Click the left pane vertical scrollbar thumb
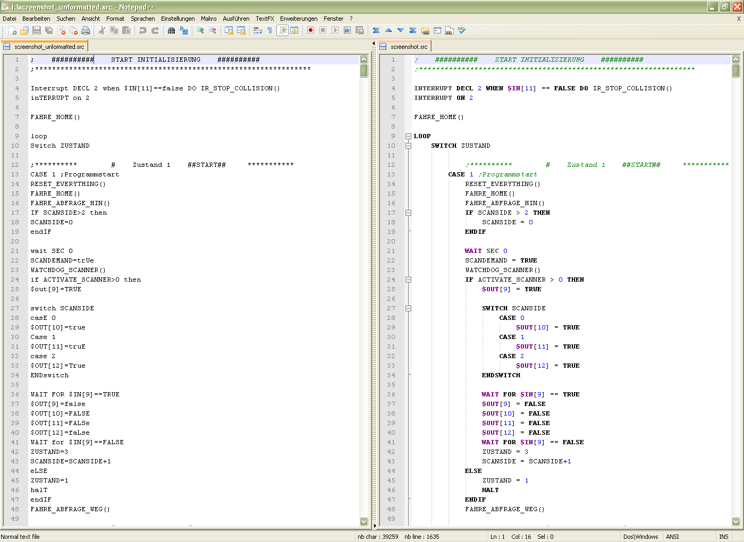 [364, 71]
